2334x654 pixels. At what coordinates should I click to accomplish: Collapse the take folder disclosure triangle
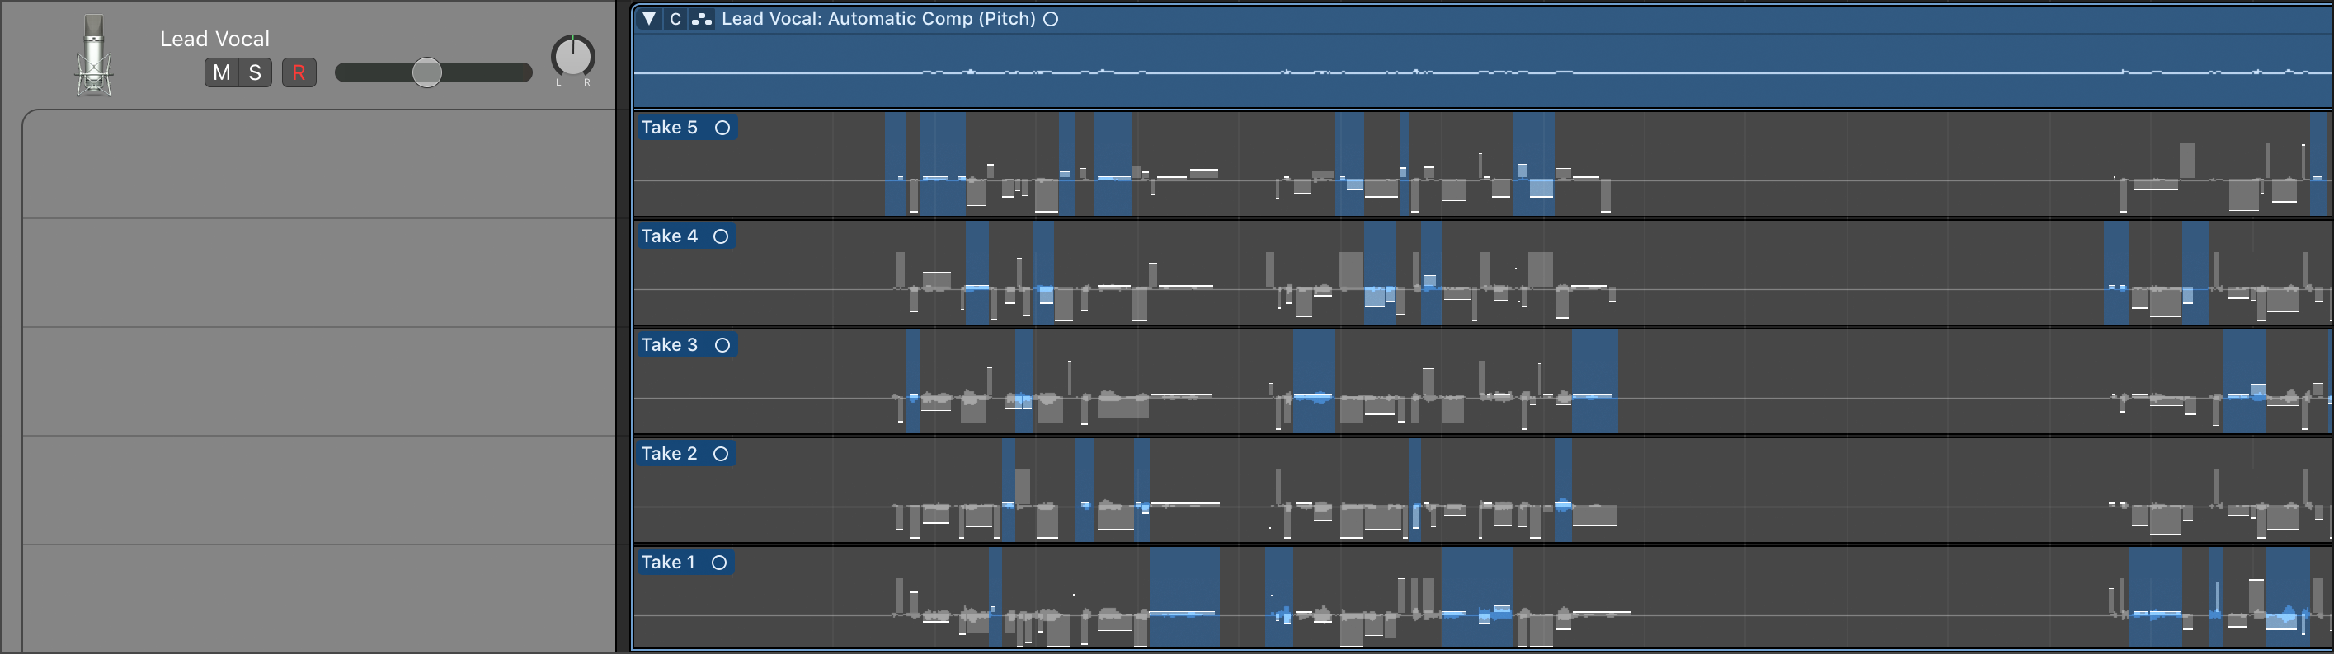pos(649,19)
